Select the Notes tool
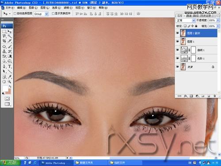The image size is (221, 166). [4, 77]
